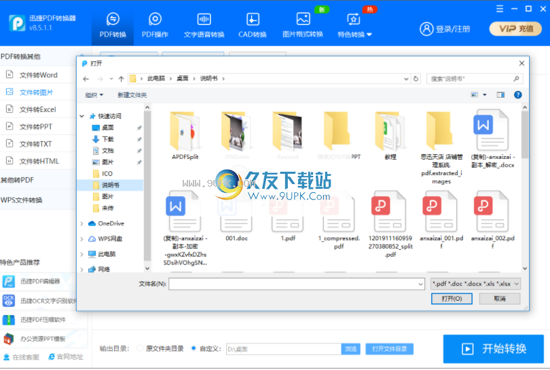Collapse the 快速访问 tree node
Image resolution: width=550 pixels, height=370 pixels.
pyautogui.click(x=81, y=116)
